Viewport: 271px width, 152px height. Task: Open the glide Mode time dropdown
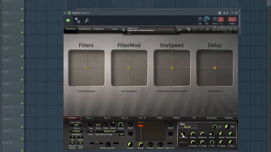(x=98, y=125)
